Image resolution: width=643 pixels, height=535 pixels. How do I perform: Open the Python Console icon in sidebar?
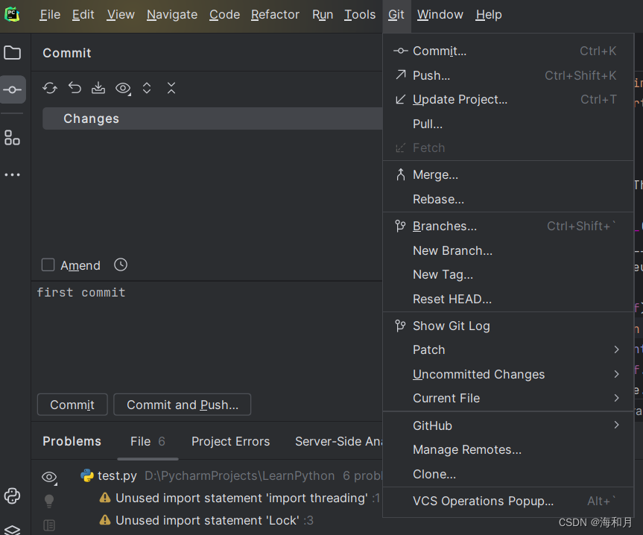point(12,496)
